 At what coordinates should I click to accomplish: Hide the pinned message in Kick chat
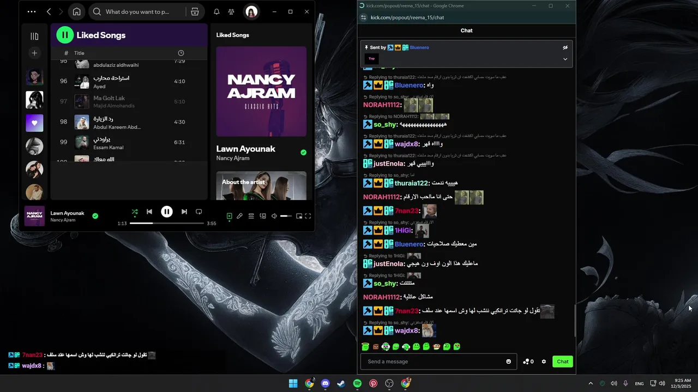[565, 47]
